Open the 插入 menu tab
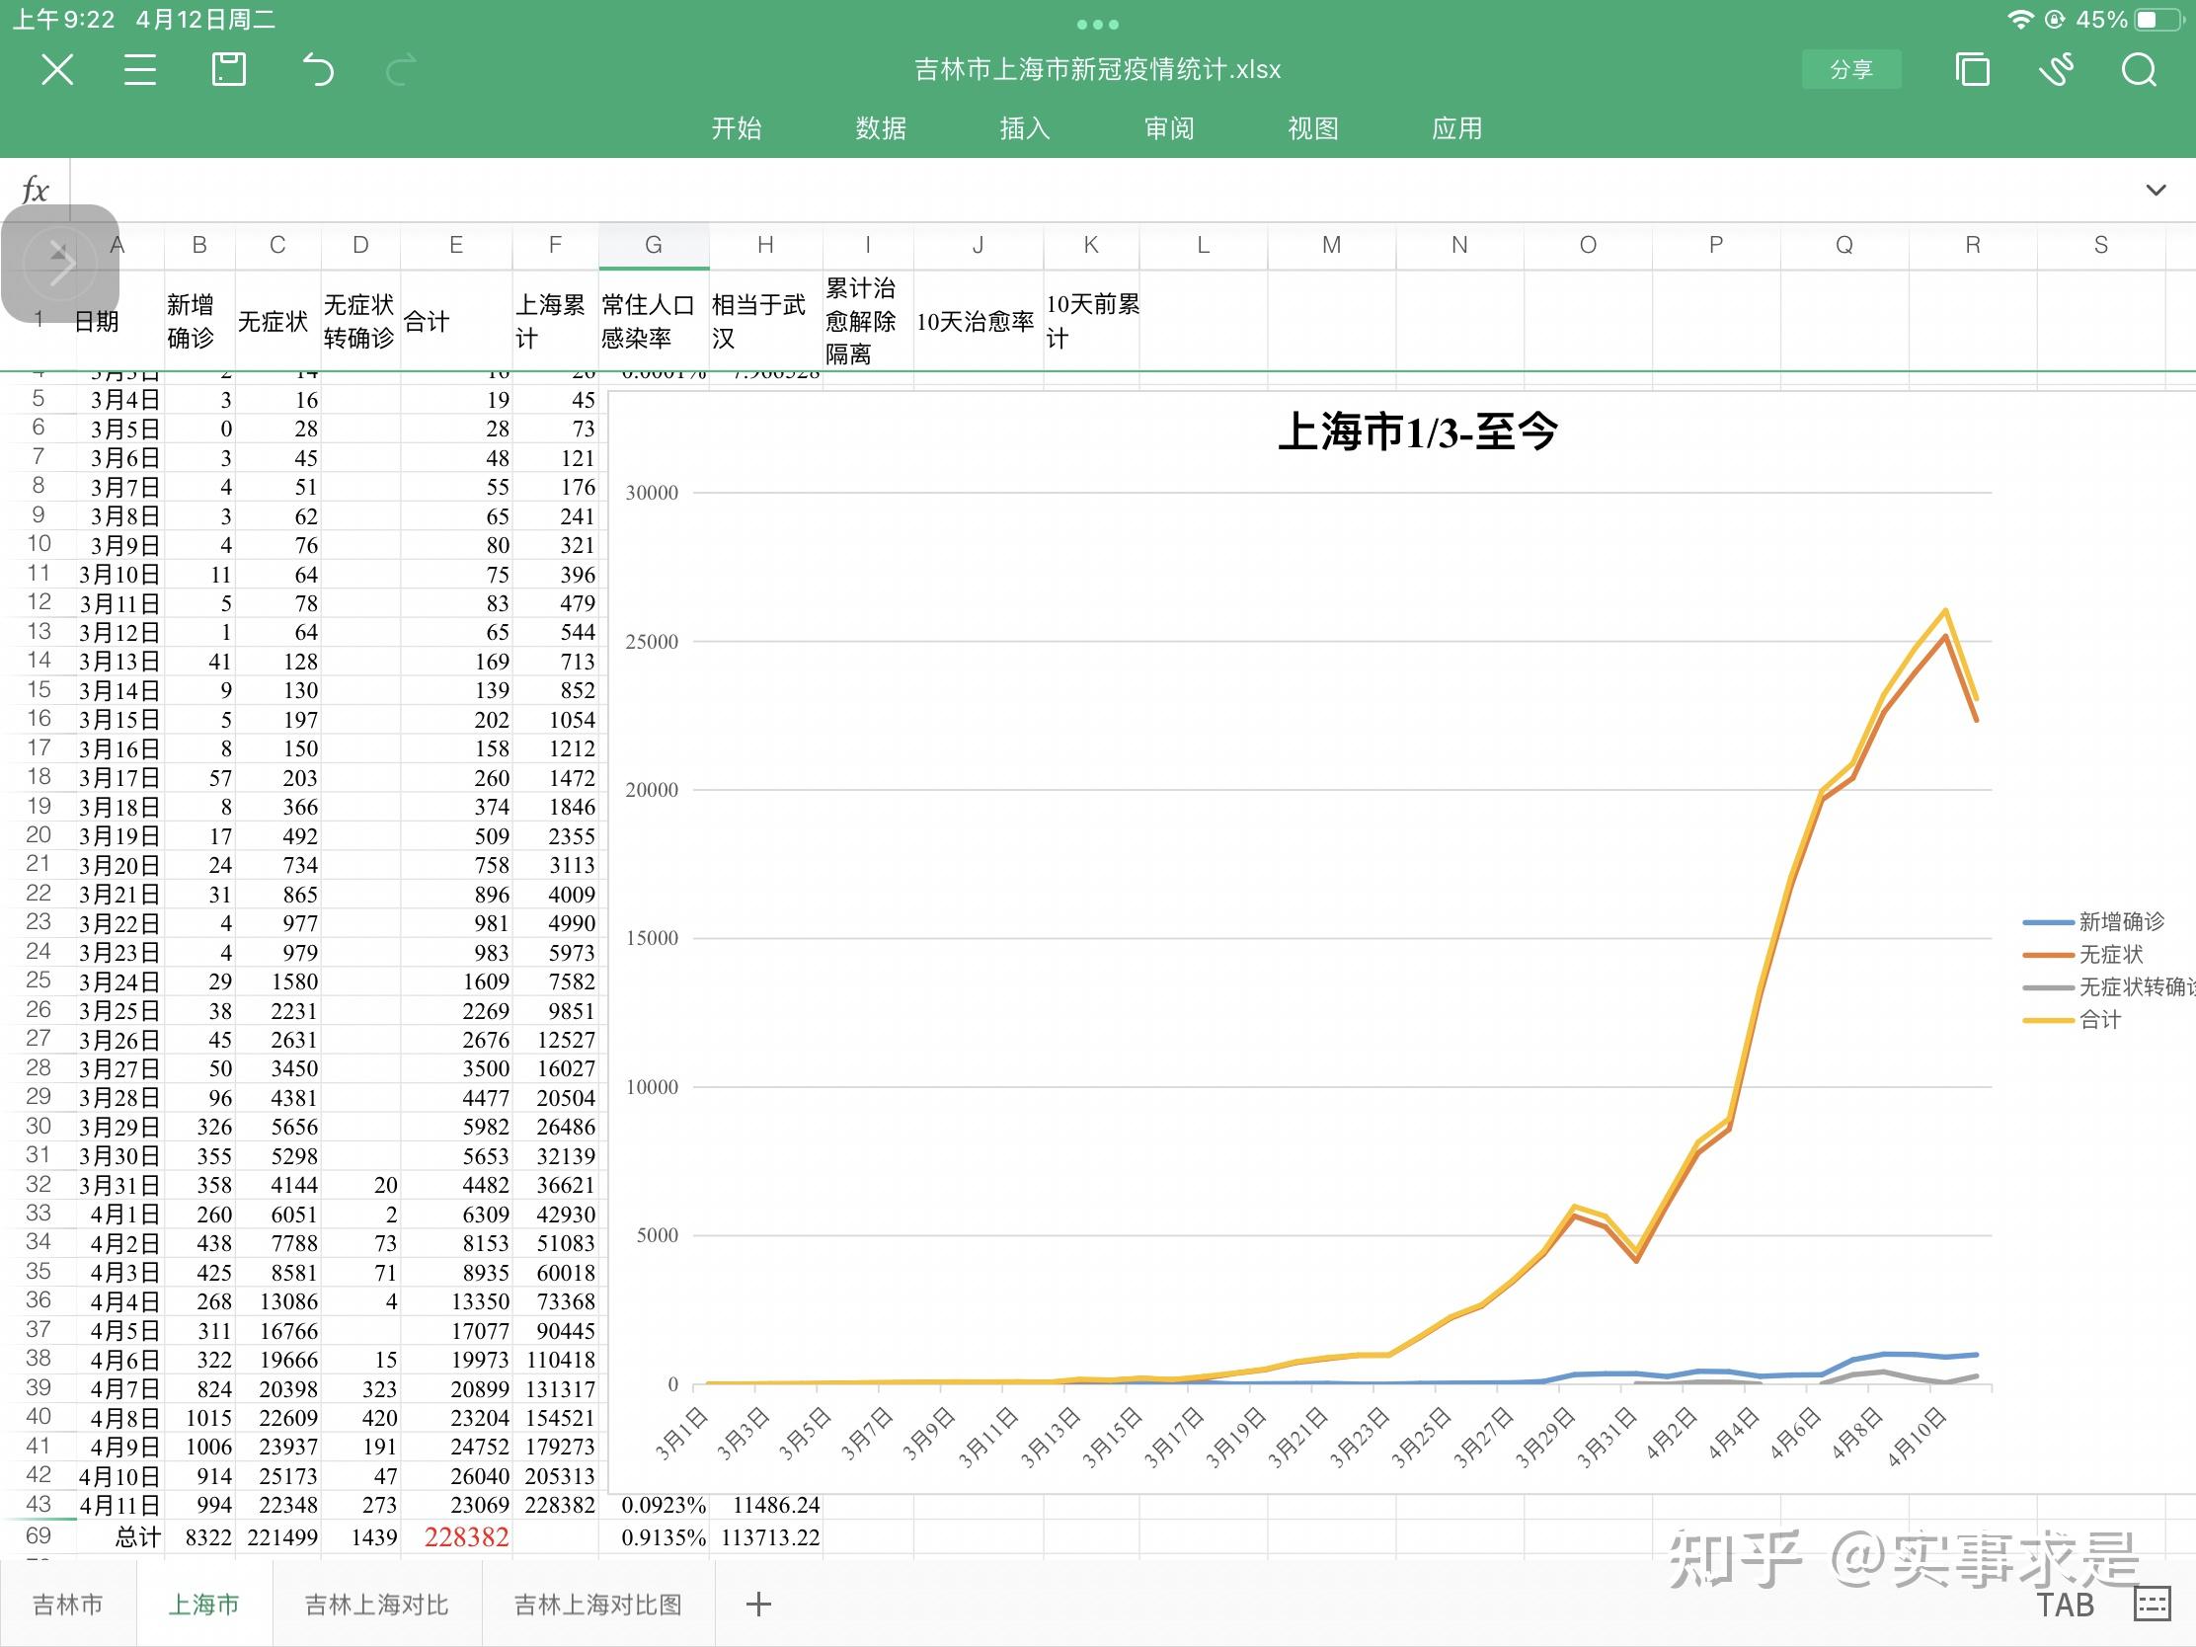 point(1025,128)
